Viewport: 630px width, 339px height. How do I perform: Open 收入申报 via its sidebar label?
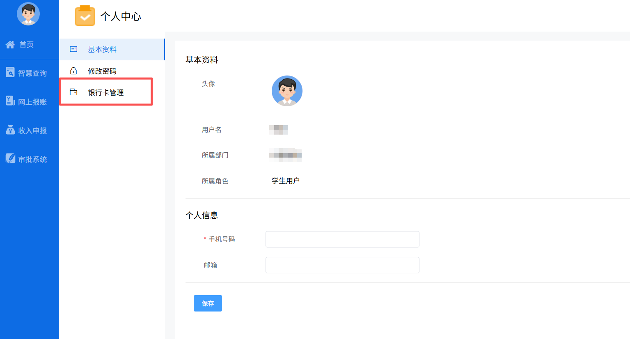[x=32, y=131]
